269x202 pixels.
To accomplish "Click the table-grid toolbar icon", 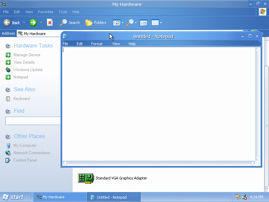I will click(144, 23).
